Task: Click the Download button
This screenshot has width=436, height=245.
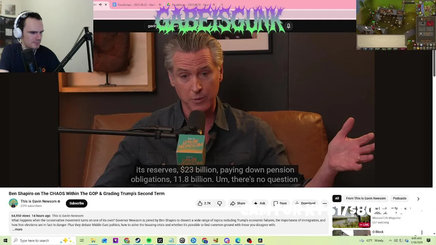Action: pyautogui.click(x=305, y=203)
